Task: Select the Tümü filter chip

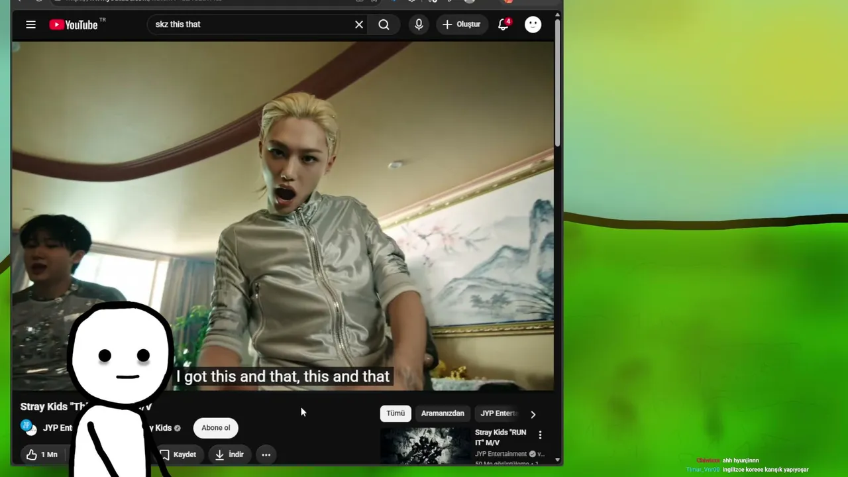Action: [x=396, y=413]
